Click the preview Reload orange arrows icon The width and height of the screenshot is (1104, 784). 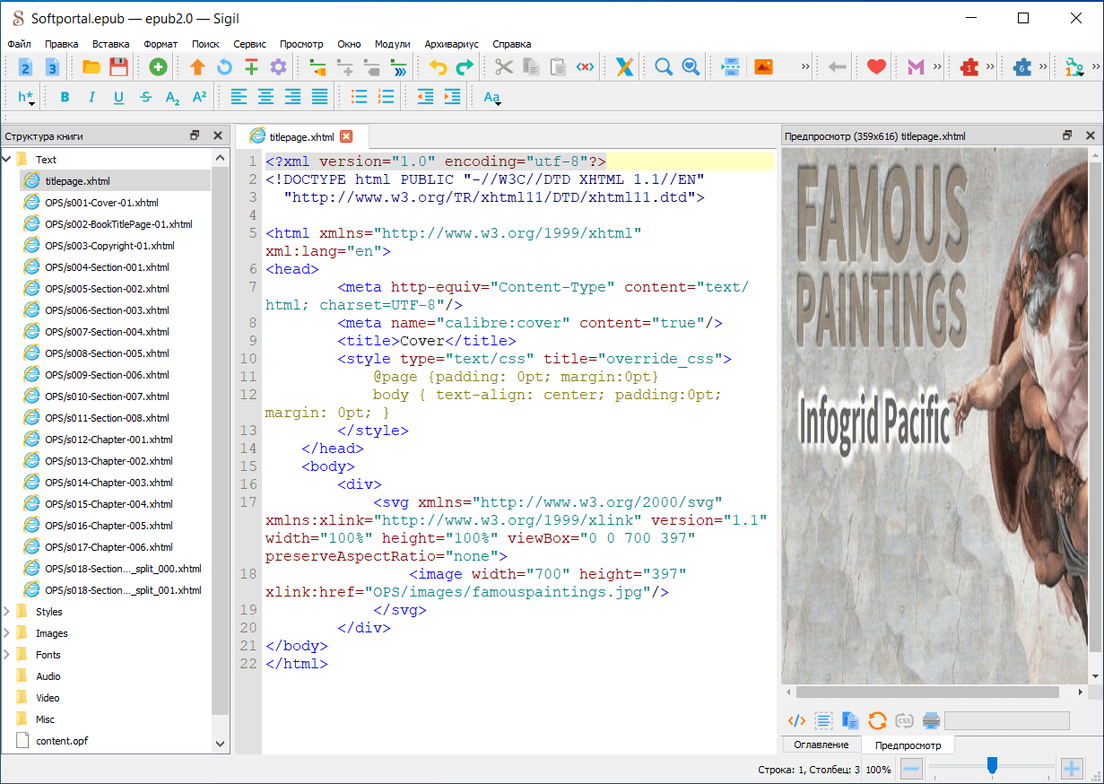[877, 720]
